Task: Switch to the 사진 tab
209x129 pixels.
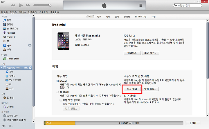Action: [x=154, y=17]
